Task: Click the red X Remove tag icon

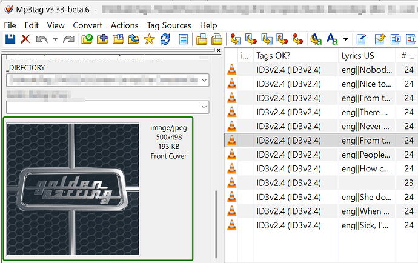Action: tap(25, 39)
